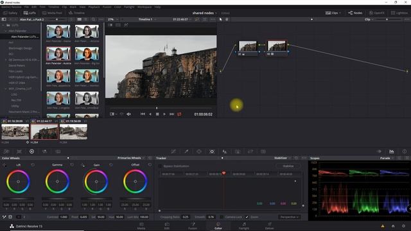The height and width of the screenshot is (231, 411).
Task: Open the Color Match palette icon
Action: (19, 151)
